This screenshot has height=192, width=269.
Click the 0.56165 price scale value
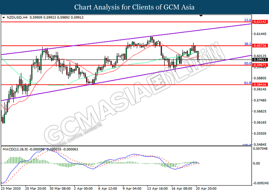(260, 122)
